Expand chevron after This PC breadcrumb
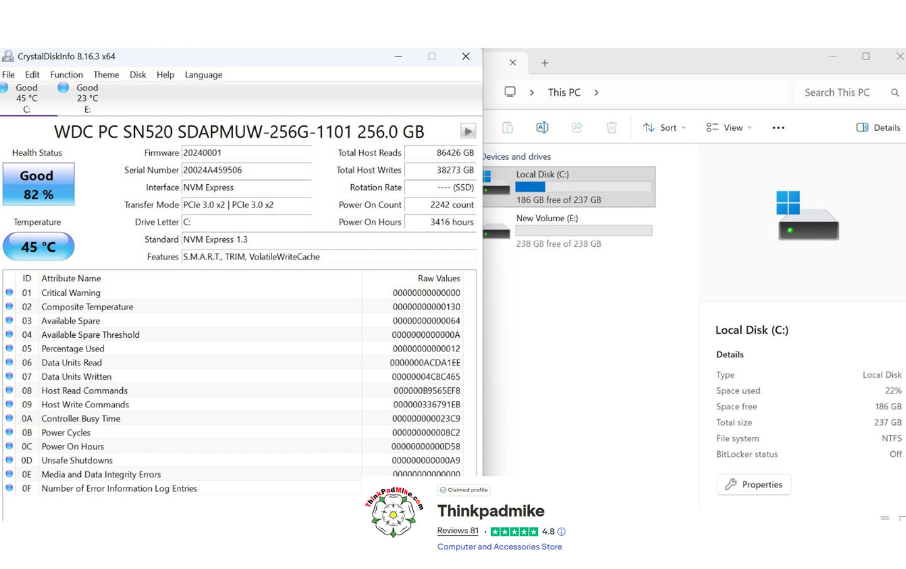This screenshot has height=569, width=906. coord(596,92)
